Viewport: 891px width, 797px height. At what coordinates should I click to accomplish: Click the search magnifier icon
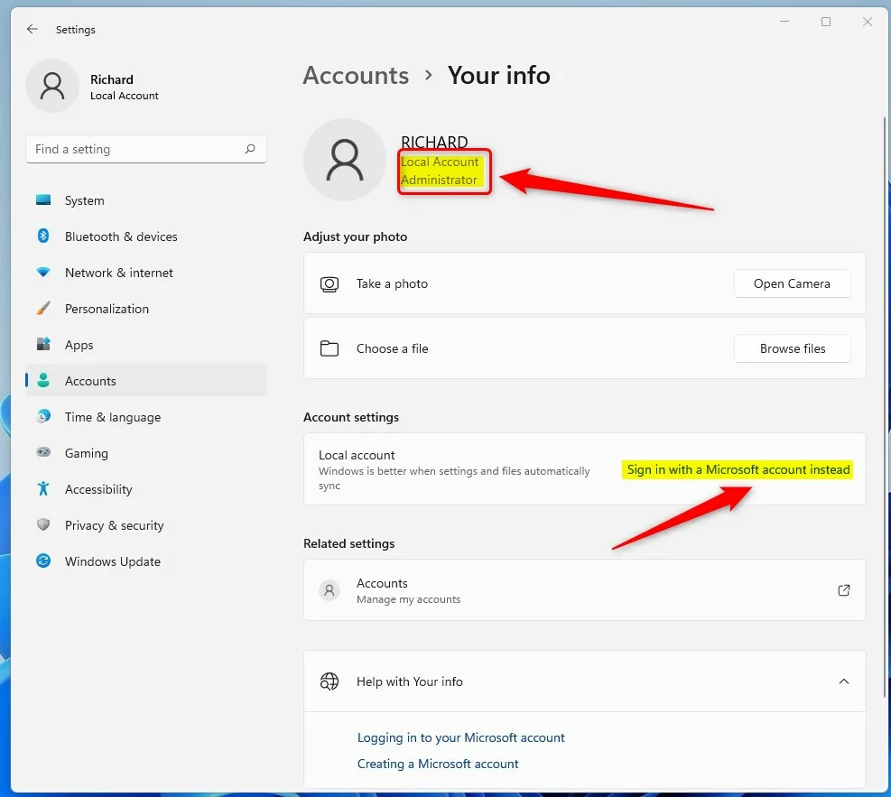coord(250,149)
